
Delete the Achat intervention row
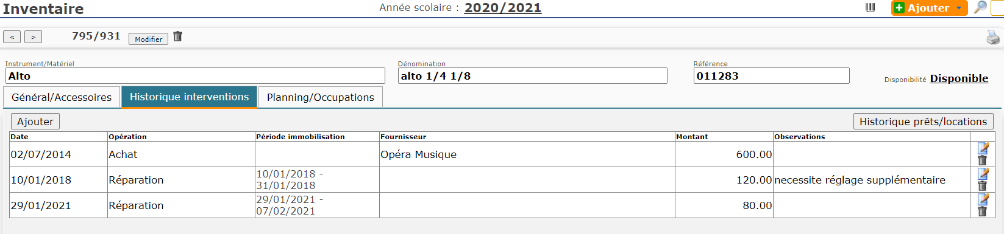(x=982, y=160)
